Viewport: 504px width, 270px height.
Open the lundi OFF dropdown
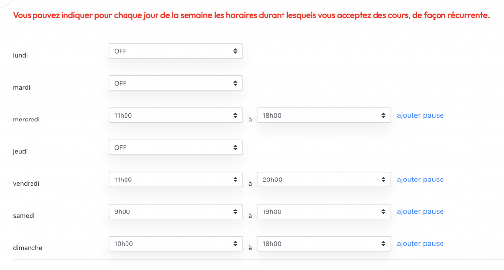175,51
